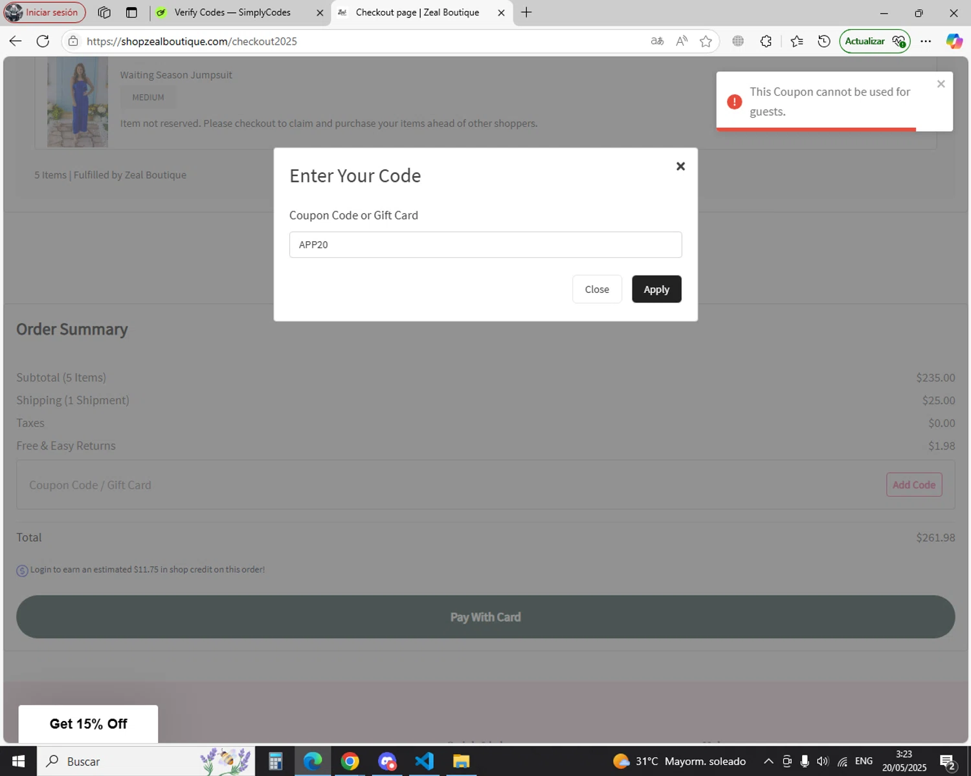971x776 pixels.
Task: Click the Login to earn shop credit text
Action: 148,570
